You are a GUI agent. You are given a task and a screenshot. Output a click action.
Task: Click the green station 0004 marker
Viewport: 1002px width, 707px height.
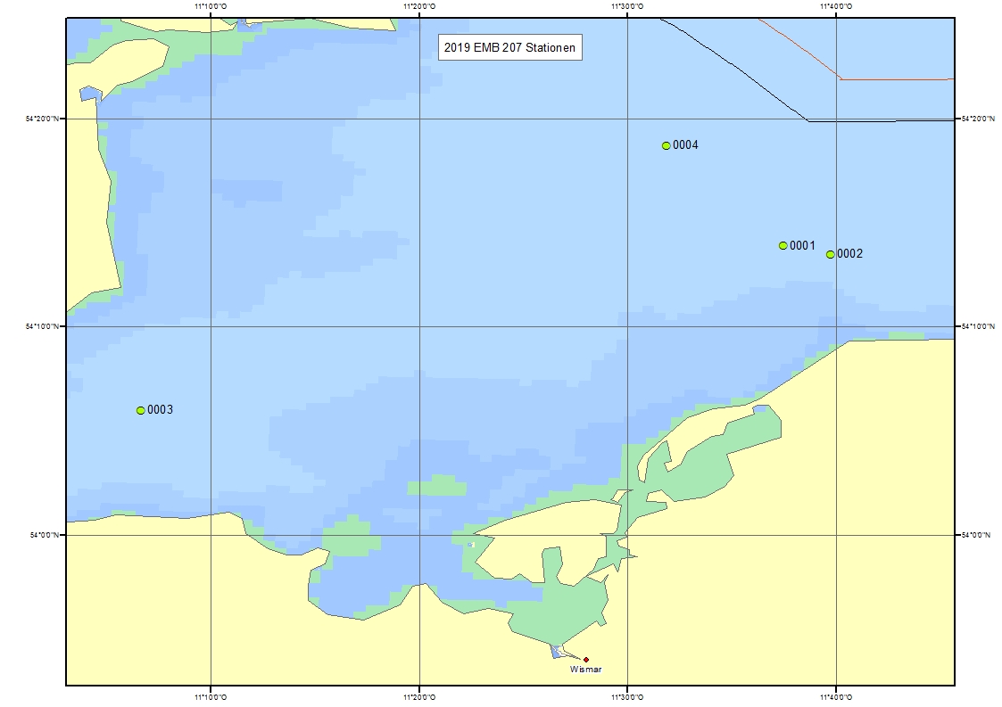666,145
